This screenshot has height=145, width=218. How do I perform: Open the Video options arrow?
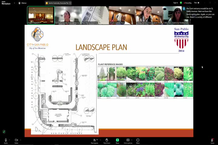21,140
